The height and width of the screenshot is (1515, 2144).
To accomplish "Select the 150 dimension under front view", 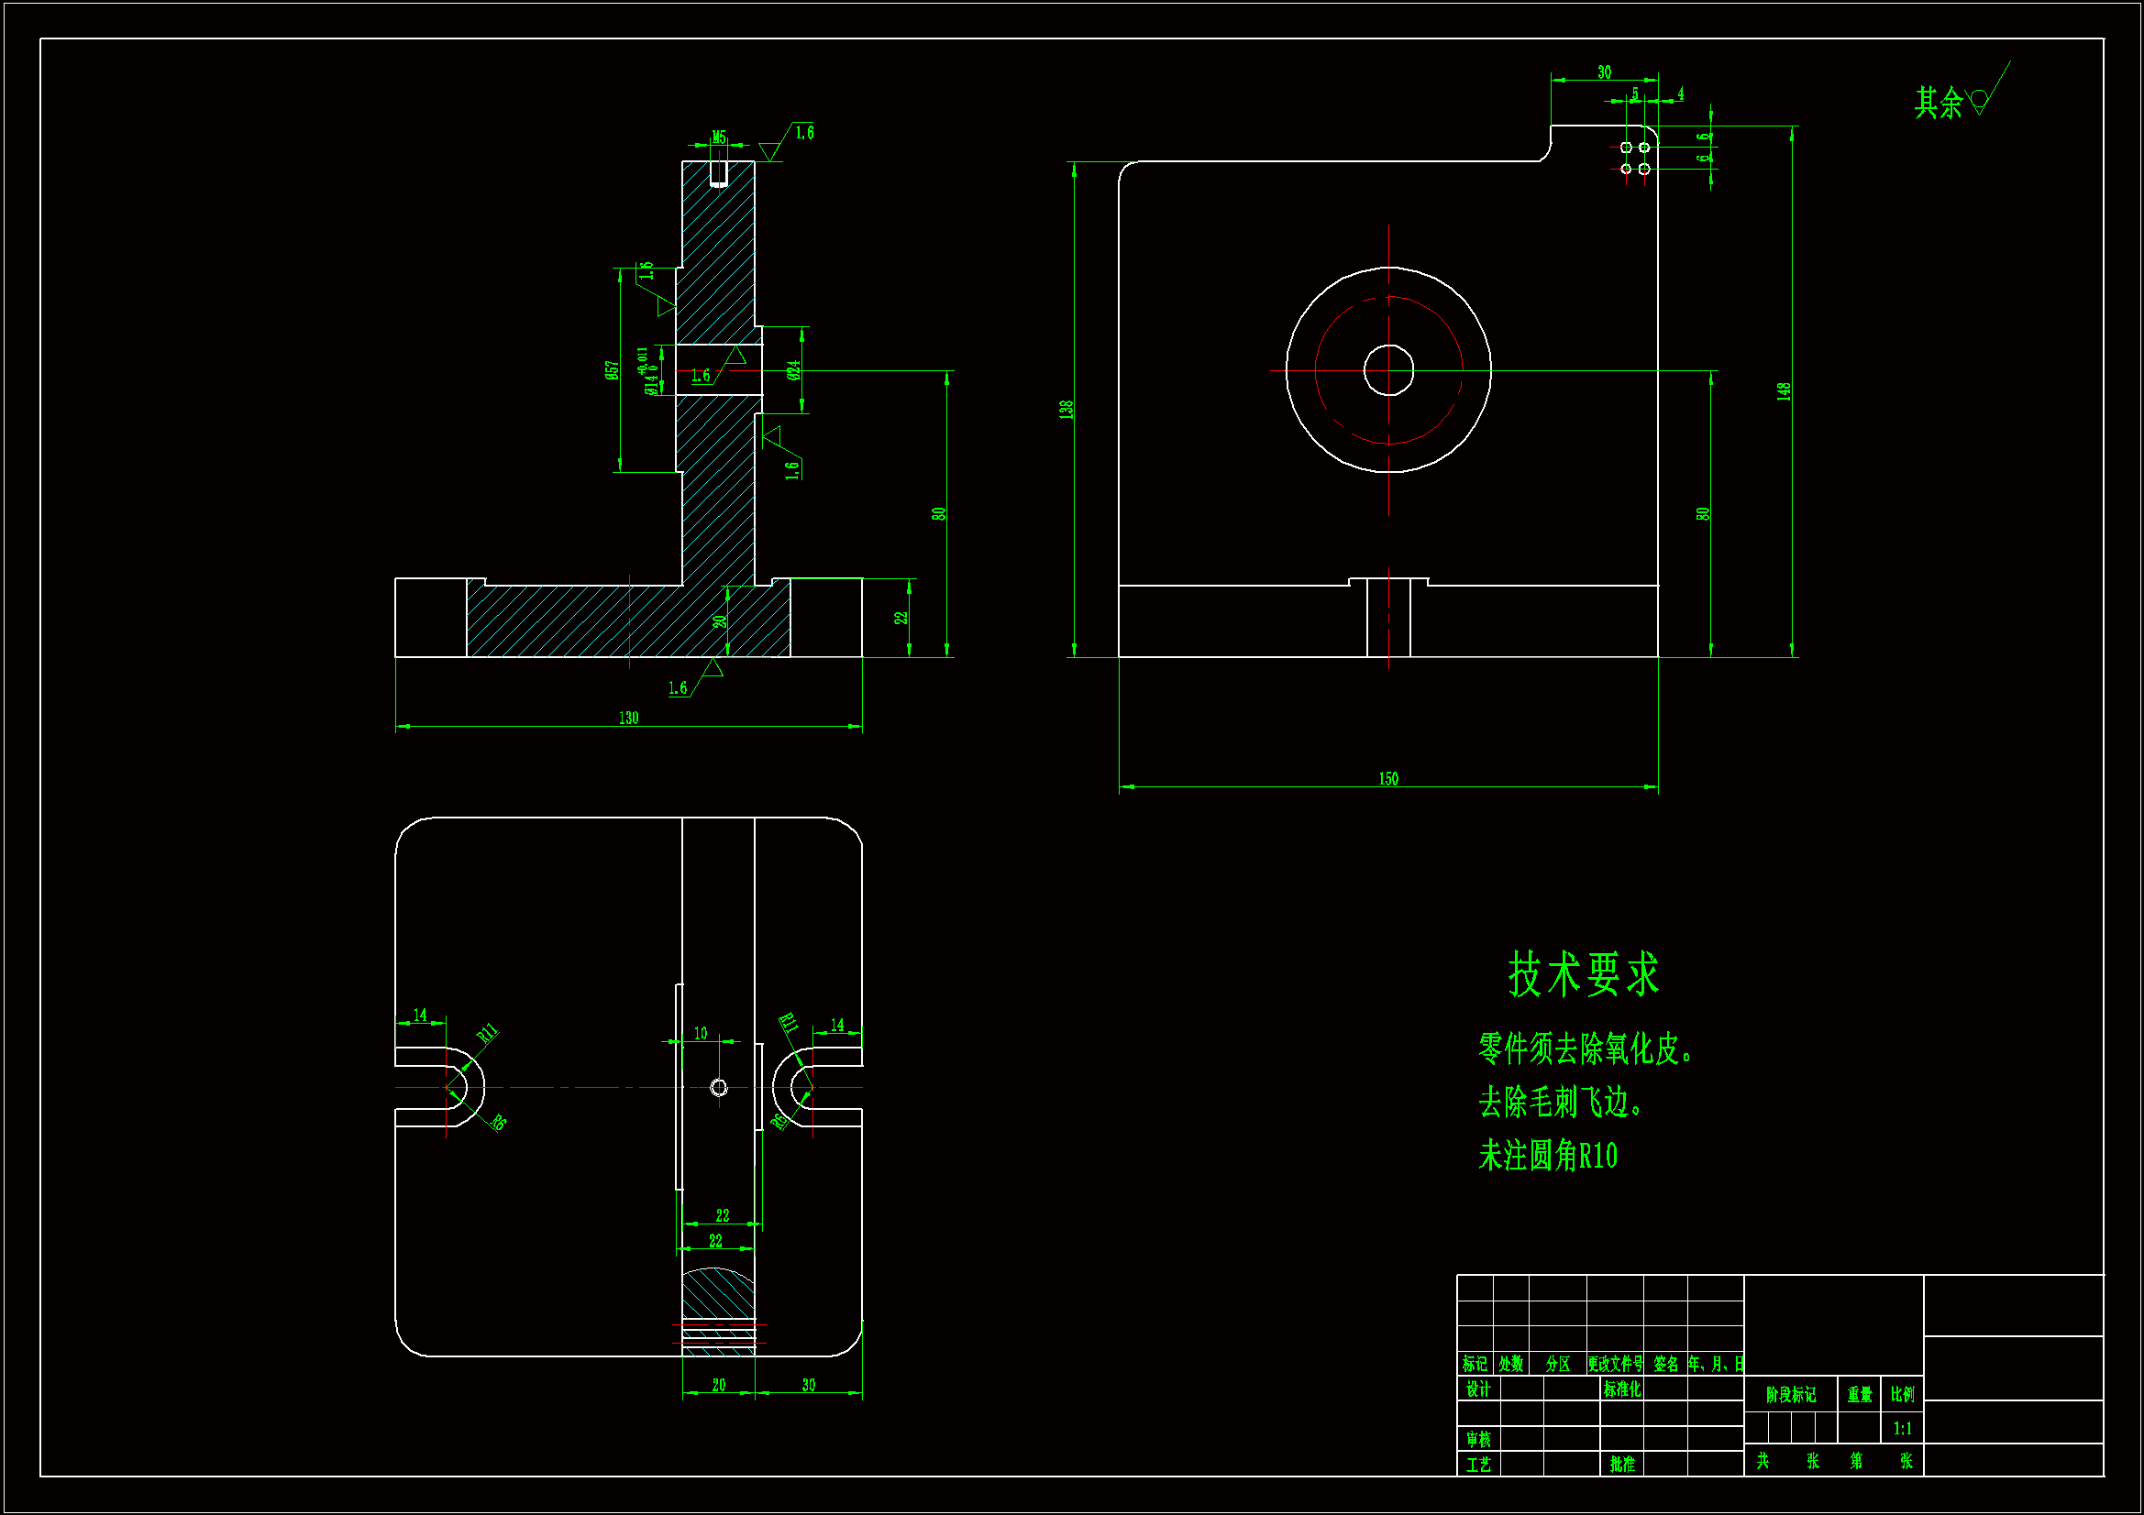I will click(x=1388, y=778).
